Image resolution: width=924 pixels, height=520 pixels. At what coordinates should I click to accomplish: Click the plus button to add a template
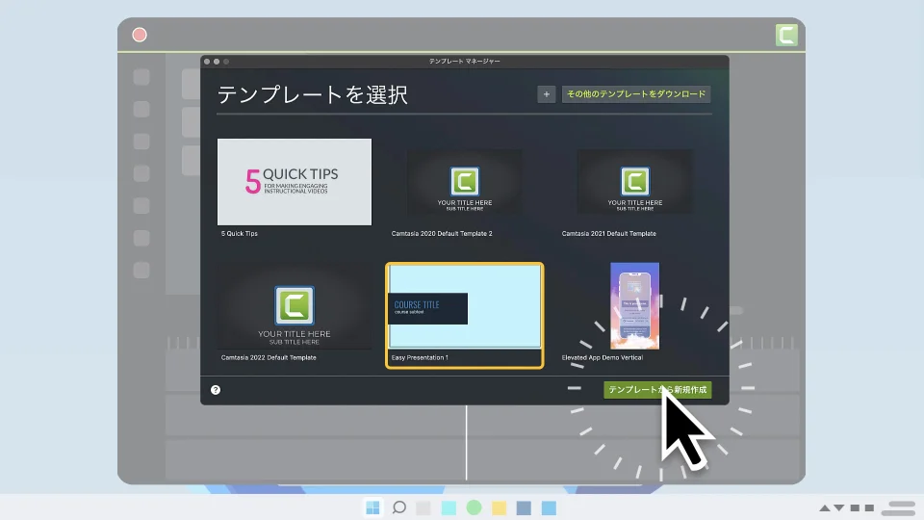547,94
